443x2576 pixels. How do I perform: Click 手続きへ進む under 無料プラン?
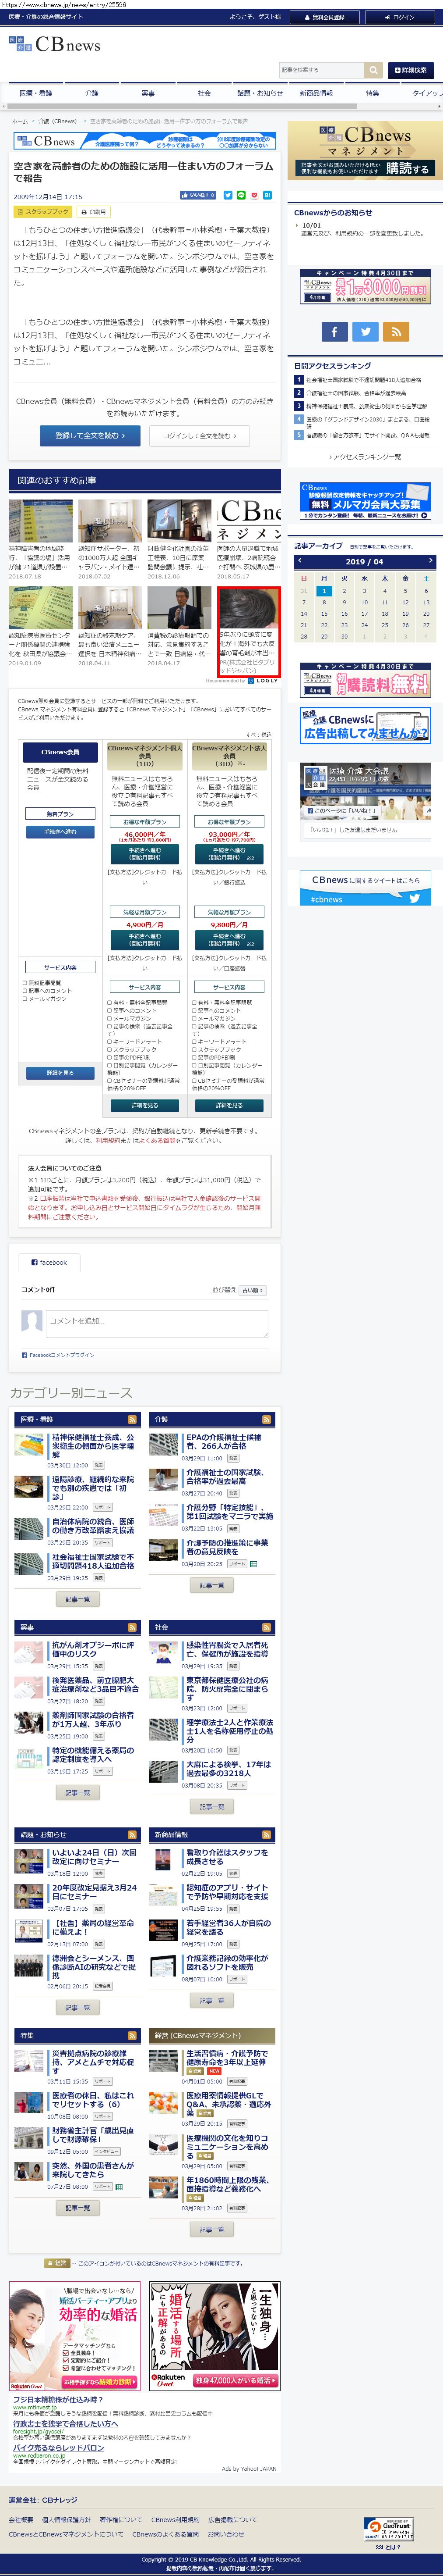(x=60, y=832)
